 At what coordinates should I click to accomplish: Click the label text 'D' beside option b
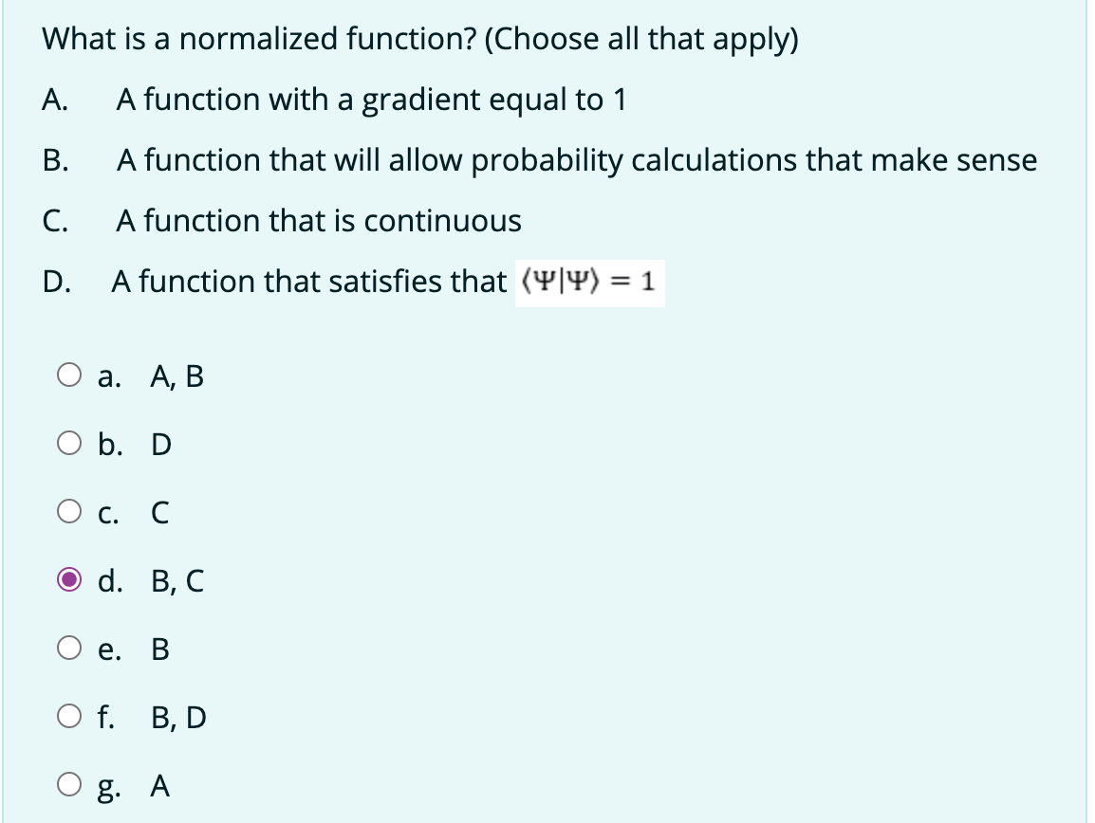[x=163, y=443]
